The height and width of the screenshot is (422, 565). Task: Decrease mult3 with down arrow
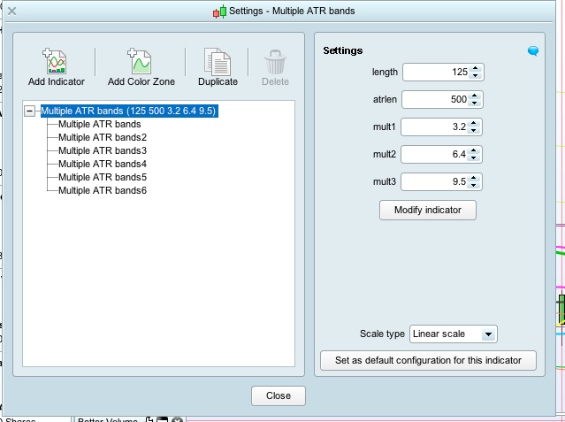tap(474, 186)
